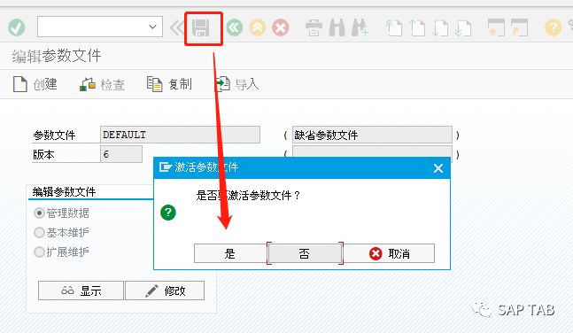Screen dimensions: 573x333
Task: Create new session window icon
Action: (496, 27)
